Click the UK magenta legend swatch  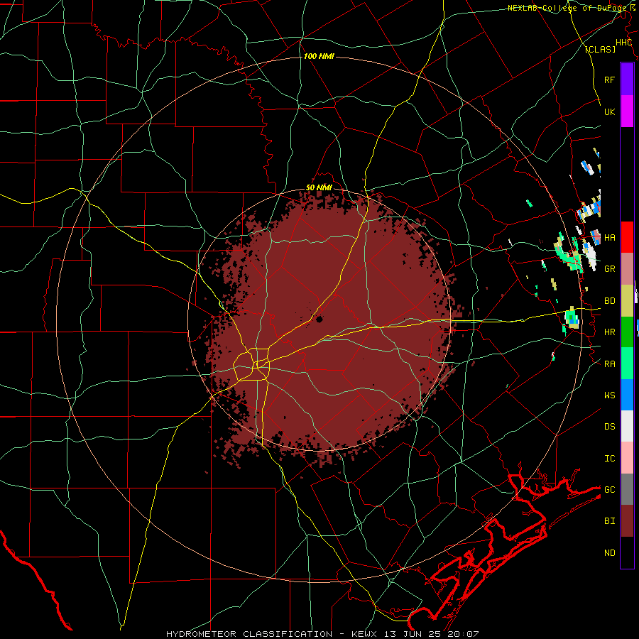point(627,111)
